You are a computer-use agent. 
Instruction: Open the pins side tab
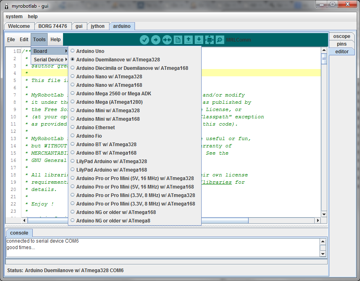tap(342, 44)
